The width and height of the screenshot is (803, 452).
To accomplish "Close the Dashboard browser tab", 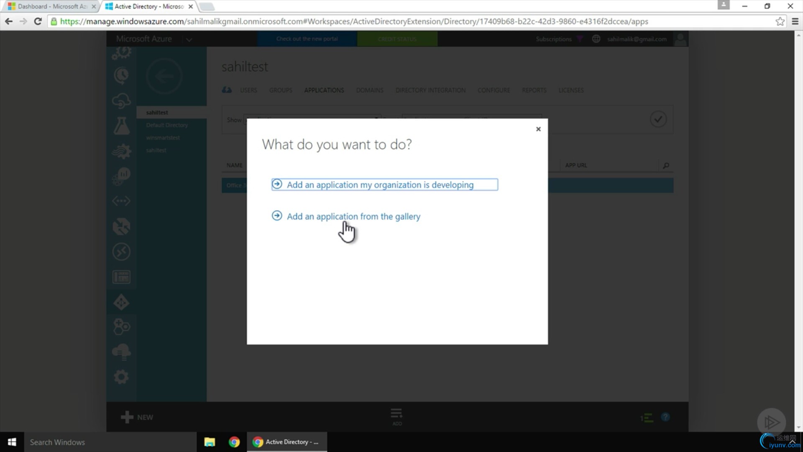I will coord(94,6).
